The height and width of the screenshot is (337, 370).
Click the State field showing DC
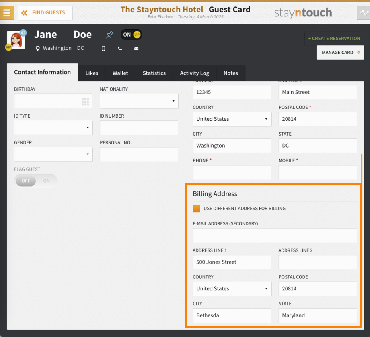click(x=318, y=146)
